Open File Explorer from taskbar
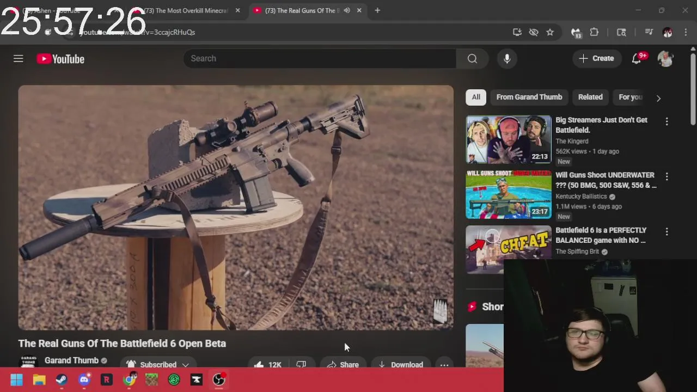 (39, 379)
